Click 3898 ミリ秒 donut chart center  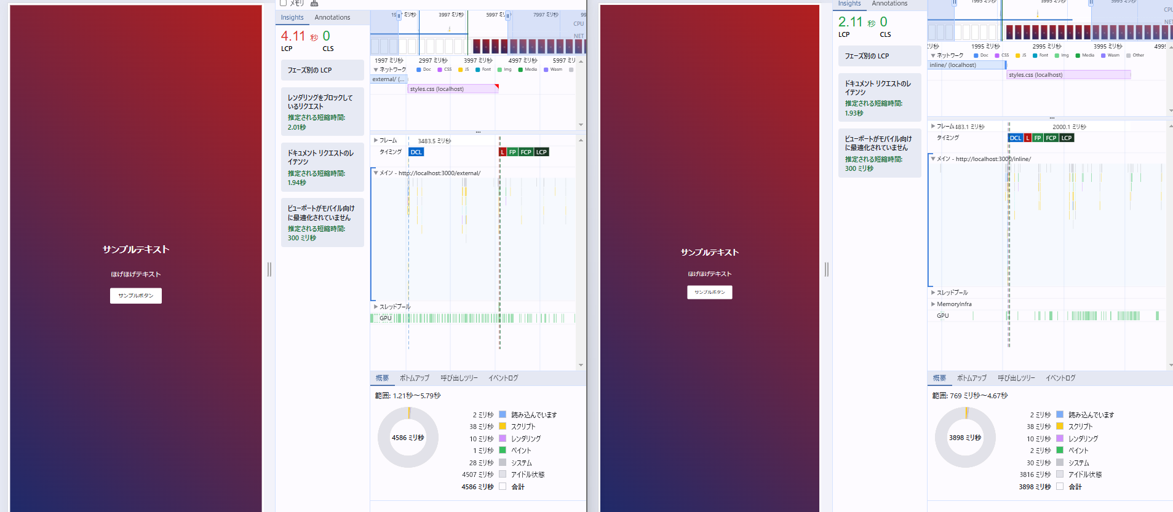(965, 438)
